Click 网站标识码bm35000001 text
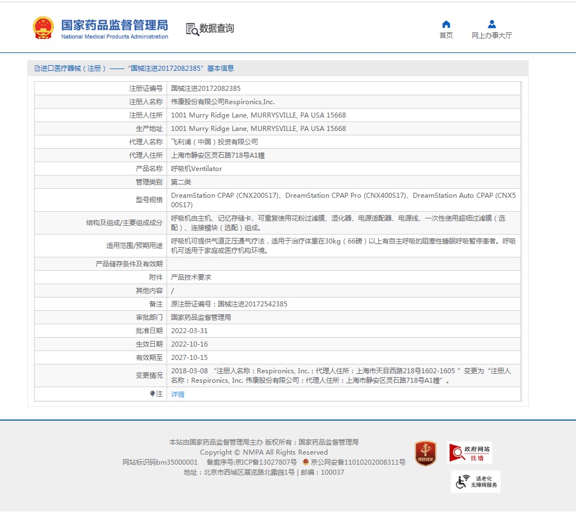 click(160, 462)
